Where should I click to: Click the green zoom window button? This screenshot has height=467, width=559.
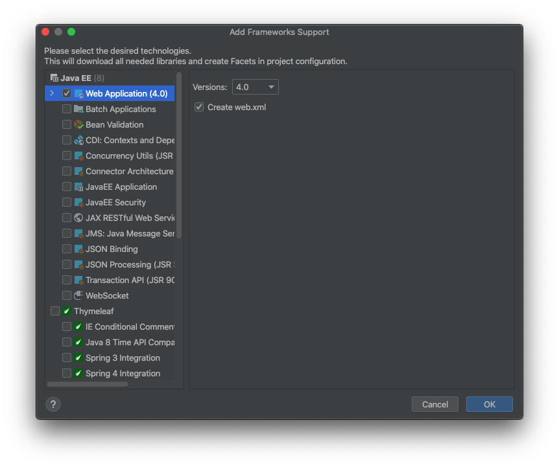pos(71,32)
